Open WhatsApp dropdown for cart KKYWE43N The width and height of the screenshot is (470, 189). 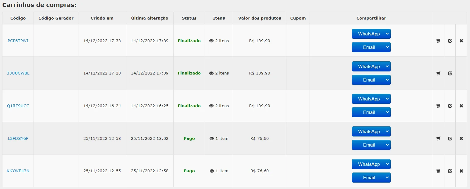(387, 164)
